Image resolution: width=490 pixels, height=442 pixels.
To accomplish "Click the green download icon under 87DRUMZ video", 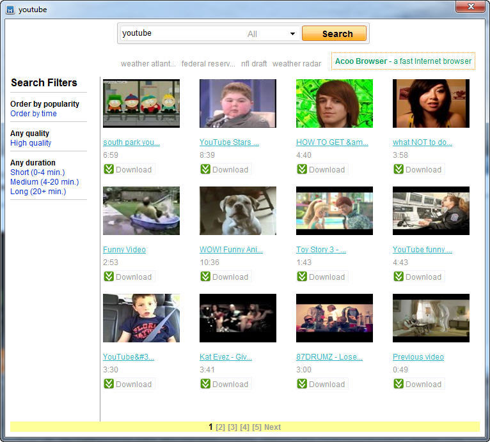I will coord(302,384).
